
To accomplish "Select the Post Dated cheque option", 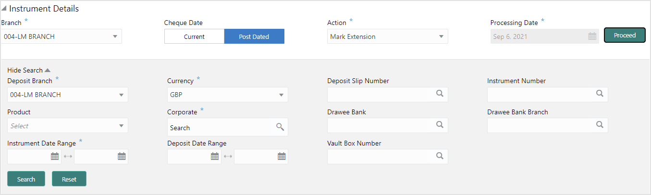I will point(254,37).
